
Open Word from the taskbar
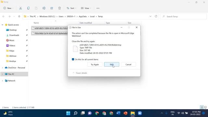118,113
